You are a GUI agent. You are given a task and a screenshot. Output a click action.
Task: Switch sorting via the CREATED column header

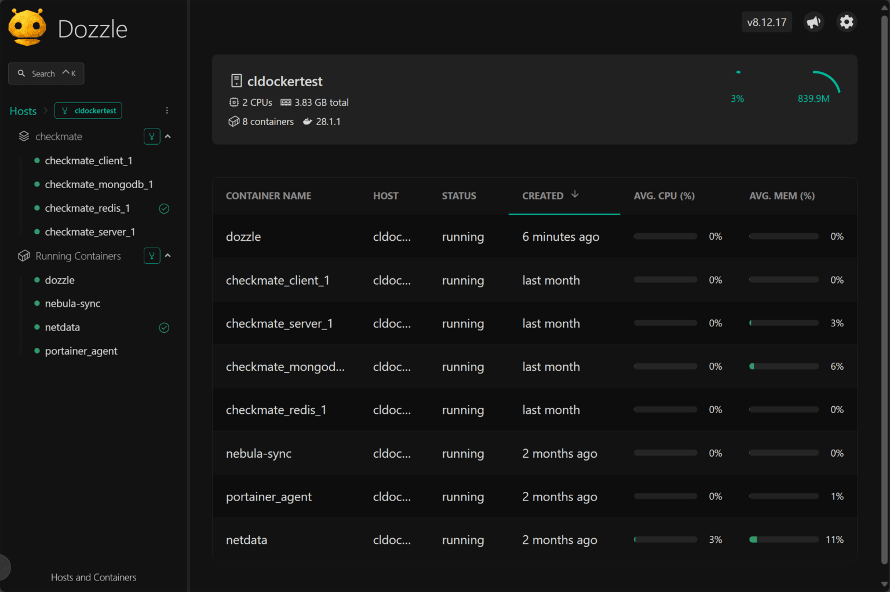coord(544,196)
